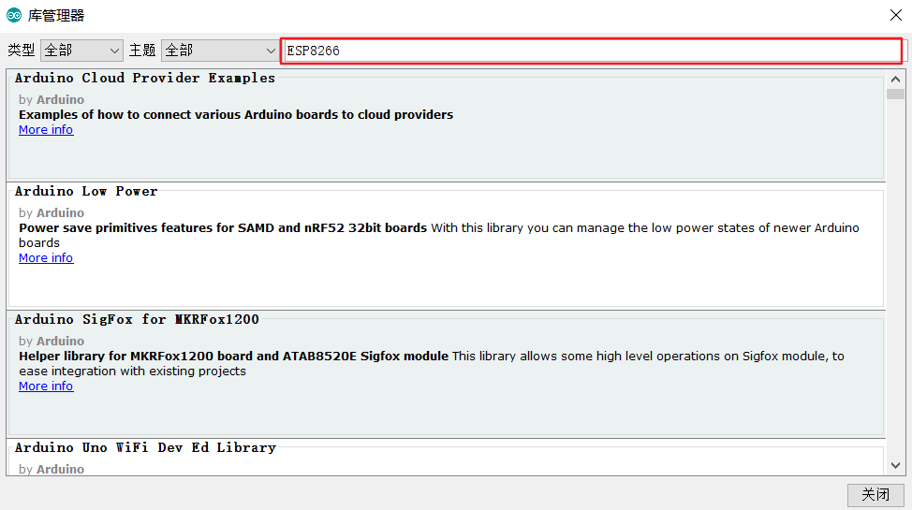Click 'by Arduino' under Arduino SigFox entry
The image size is (912, 510).
pyautogui.click(x=51, y=341)
